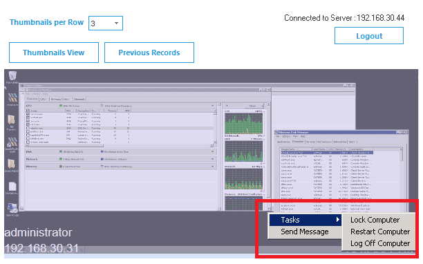
Task: Choose Send Message from context menu
Action: (x=305, y=232)
